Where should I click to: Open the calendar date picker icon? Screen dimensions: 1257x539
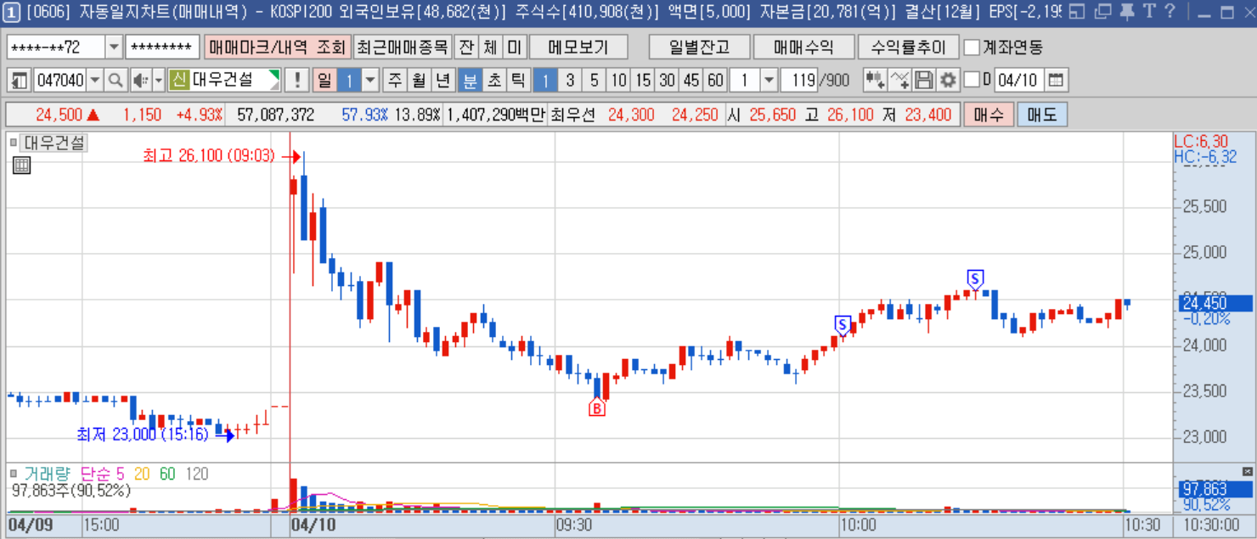tap(1056, 81)
